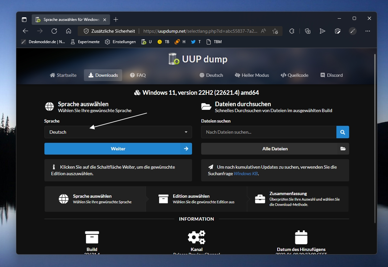Viewport: 388px width, 267px height.
Task: Open the Experimente bookmark
Action: 85,42
